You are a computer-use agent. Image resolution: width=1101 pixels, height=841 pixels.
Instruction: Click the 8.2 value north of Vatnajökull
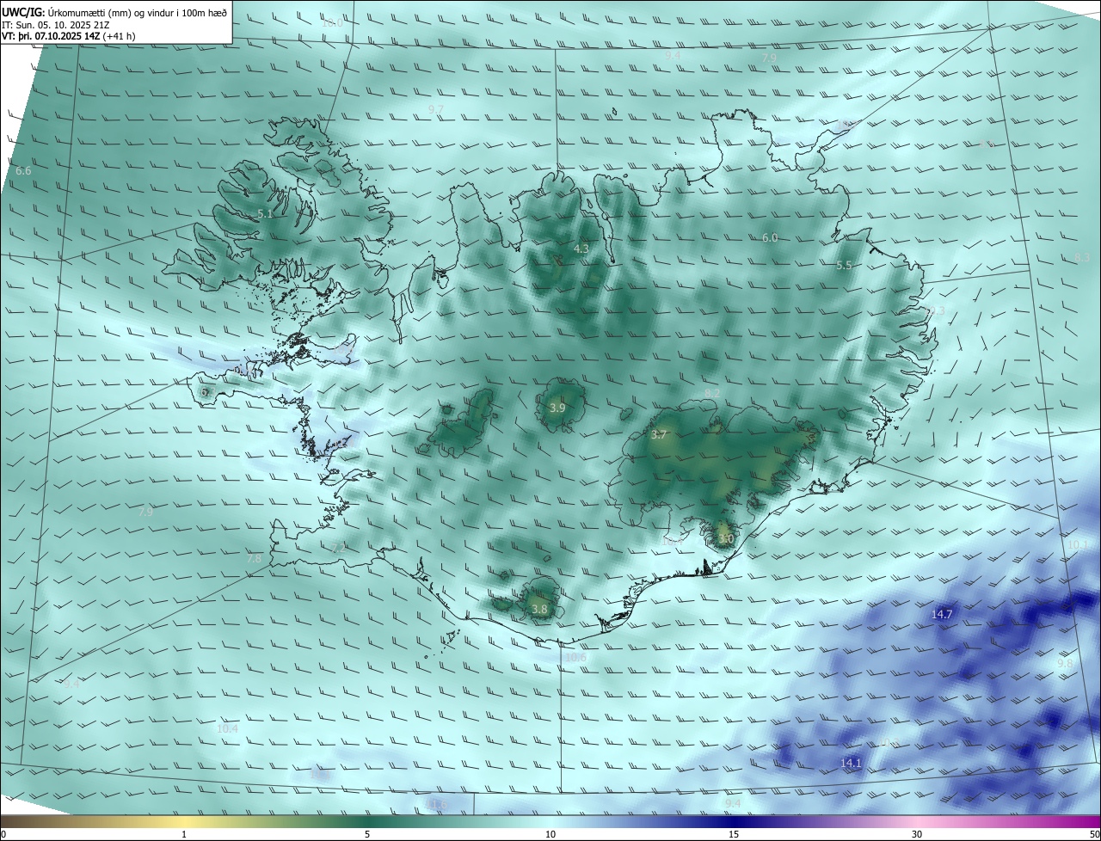click(712, 393)
